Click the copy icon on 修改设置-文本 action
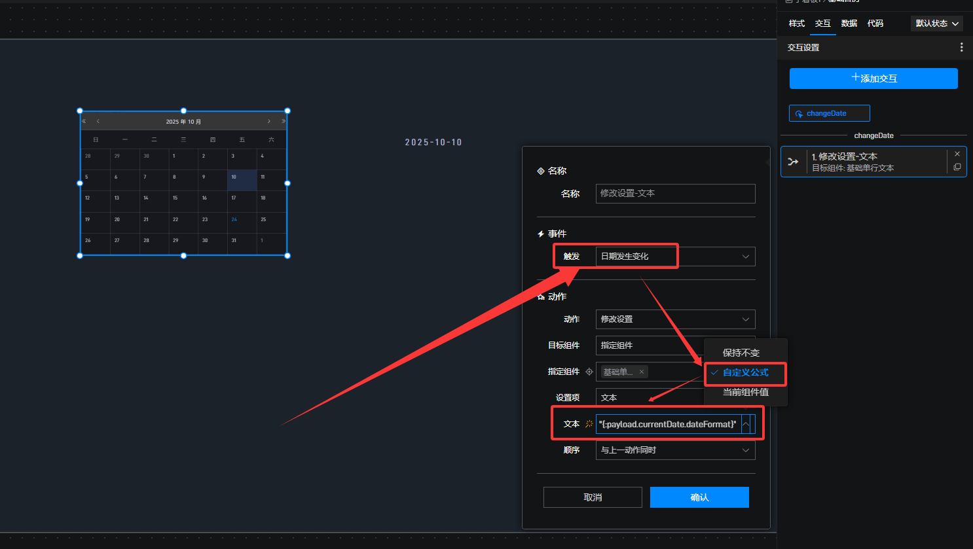973x549 pixels. point(957,168)
